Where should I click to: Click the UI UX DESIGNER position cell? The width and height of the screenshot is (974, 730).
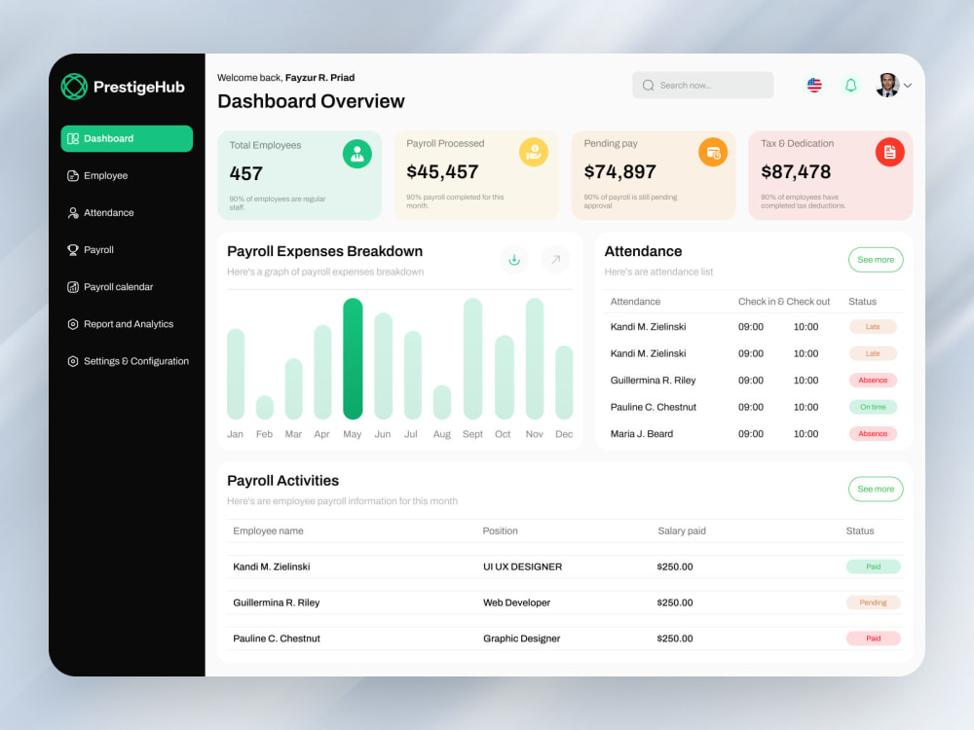522,566
